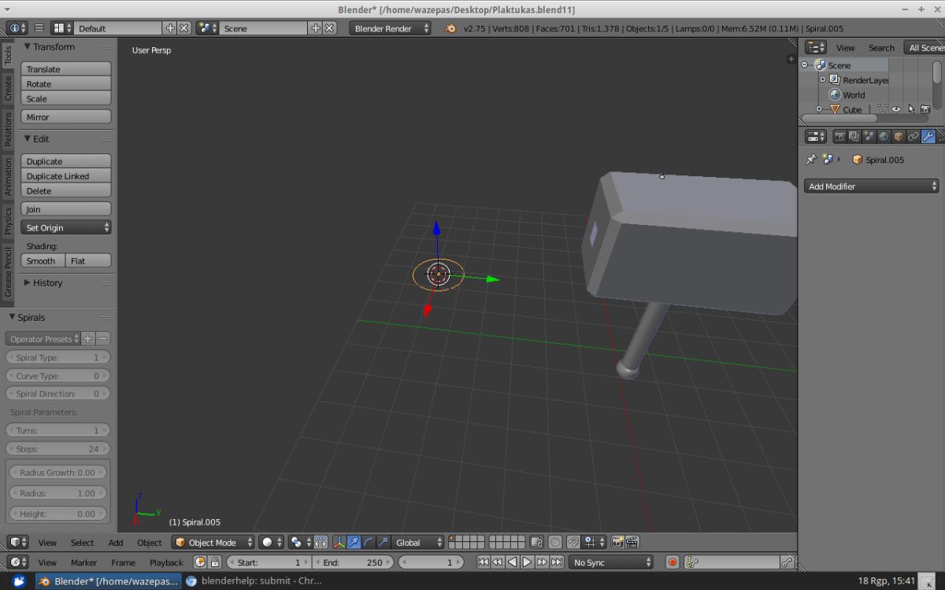Play the animation forward

point(527,562)
